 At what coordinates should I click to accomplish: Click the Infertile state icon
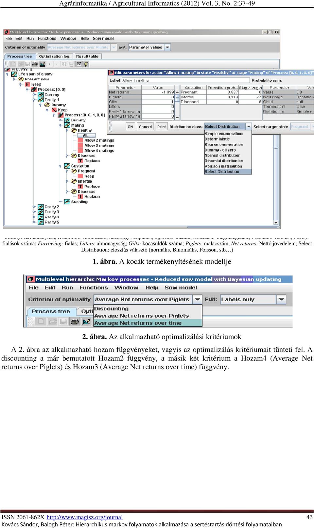point(74,181)
